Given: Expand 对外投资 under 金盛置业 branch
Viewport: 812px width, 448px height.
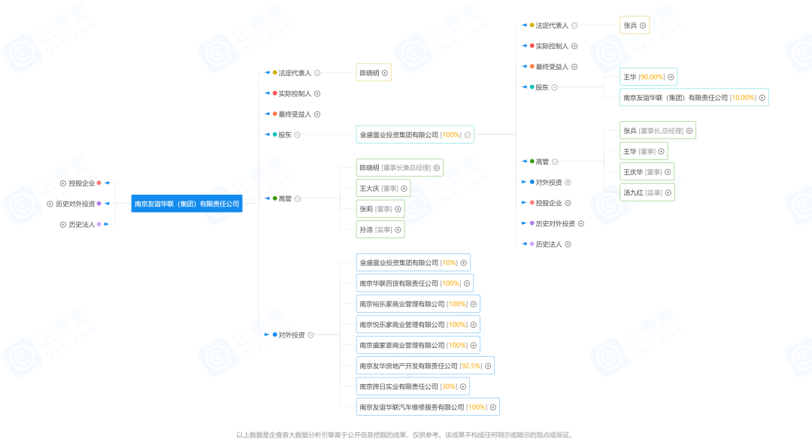Looking at the screenshot, I should 568,183.
